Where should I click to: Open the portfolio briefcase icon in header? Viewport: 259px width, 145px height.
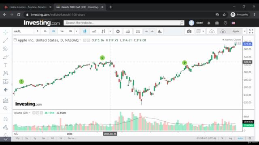[x=217, y=23]
